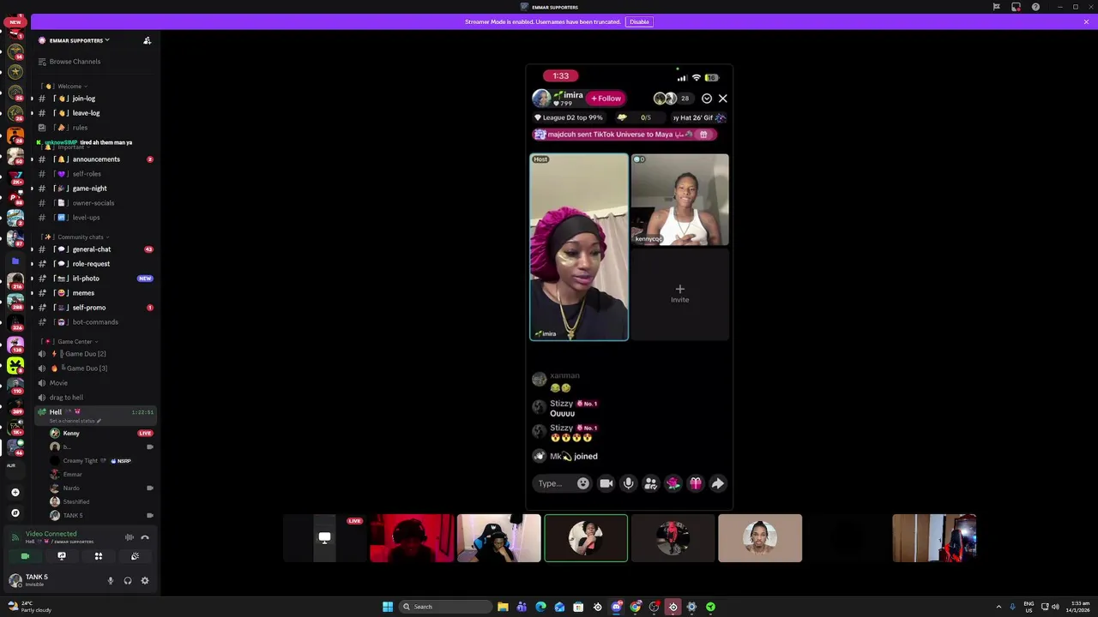Disconnect from the voice channel
This screenshot has width=1098, height=617.
145,537
